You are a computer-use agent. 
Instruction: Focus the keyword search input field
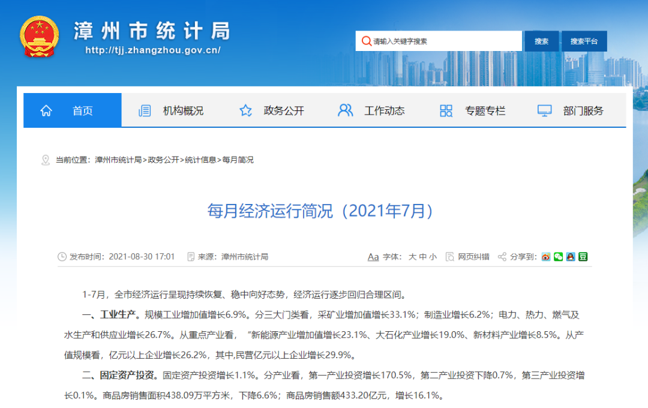click(444, 41)
